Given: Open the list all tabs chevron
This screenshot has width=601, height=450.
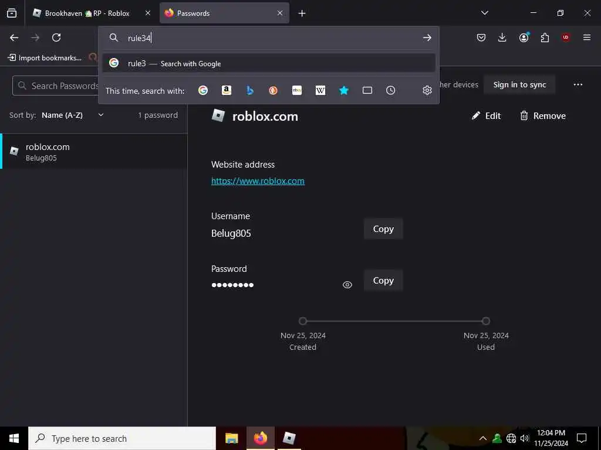Looking at the screenshot, I should click(484, 13).
